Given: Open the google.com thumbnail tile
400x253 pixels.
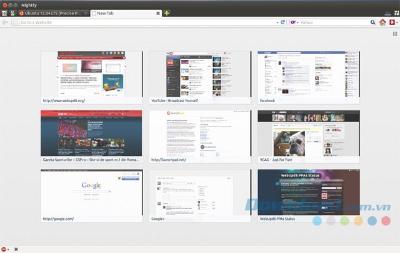Looking at the screenshot, I should 91,196.
